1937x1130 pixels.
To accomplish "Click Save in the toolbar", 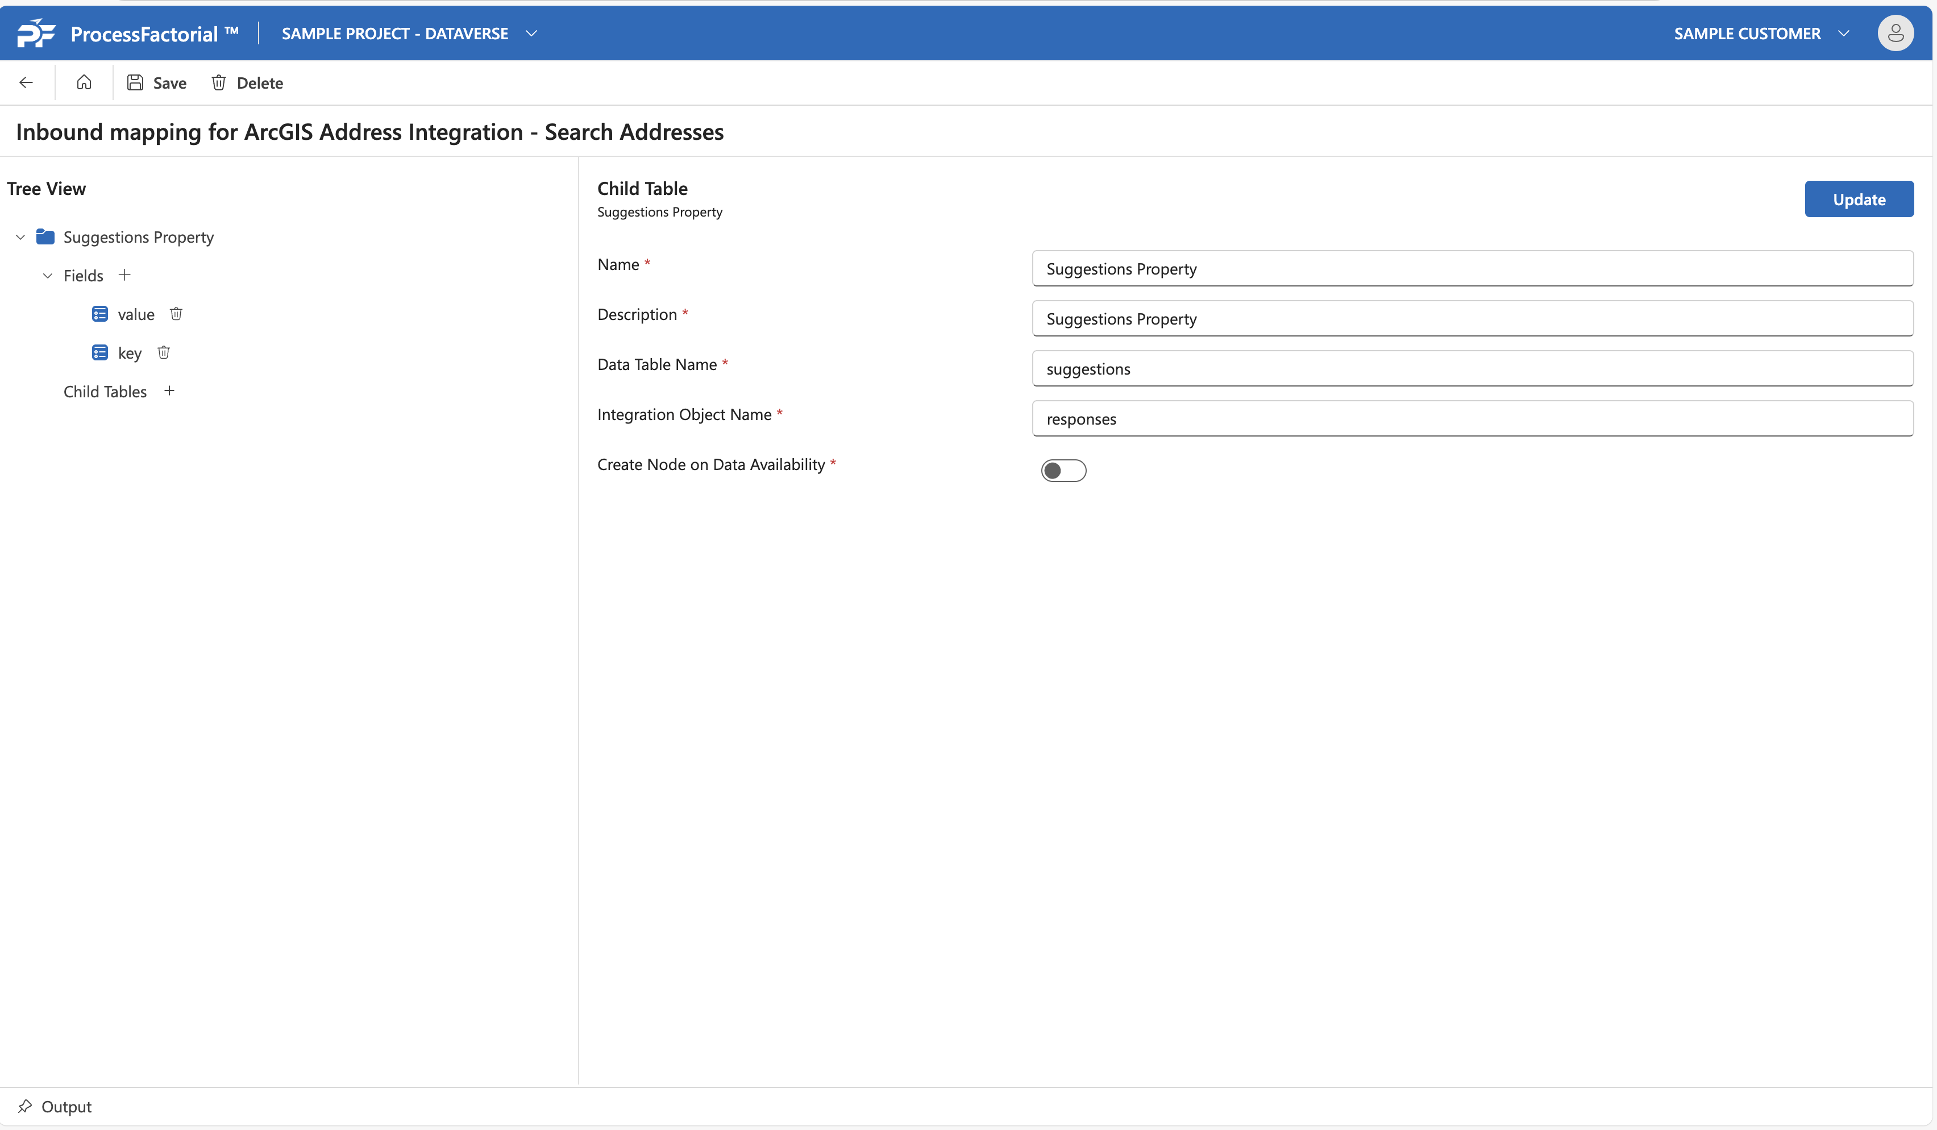I will 157,83.
